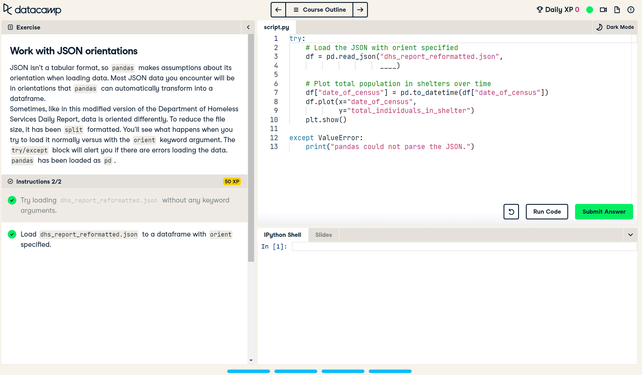Click the third progress bar segment
This screenshot has width=642, height=375.
click(343, 371)
